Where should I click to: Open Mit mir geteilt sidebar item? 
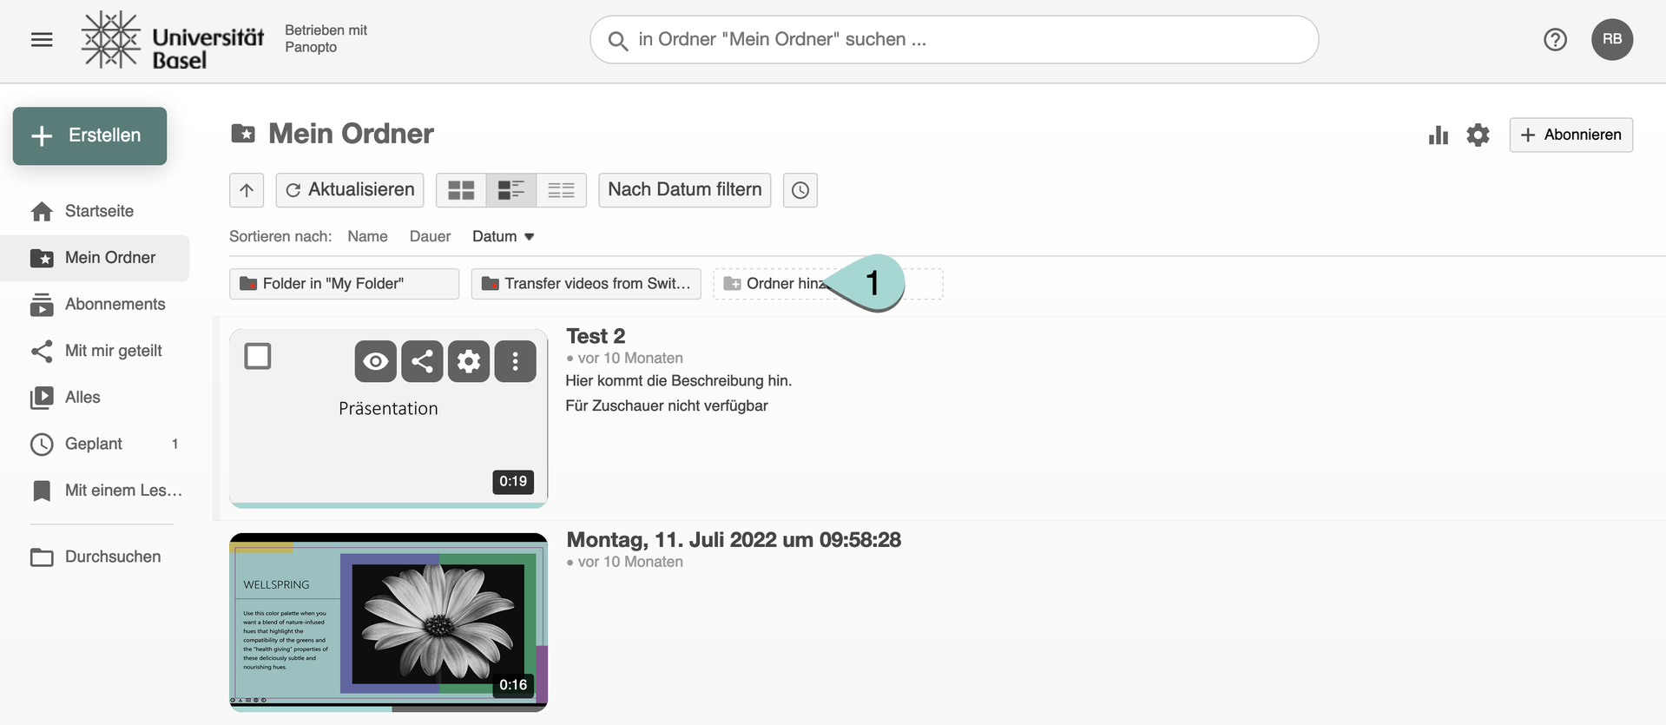click(113, 351)
